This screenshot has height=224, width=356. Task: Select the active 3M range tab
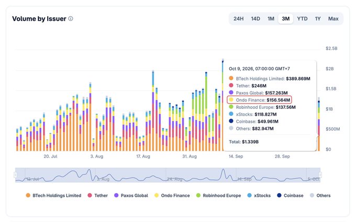(286, 19)
